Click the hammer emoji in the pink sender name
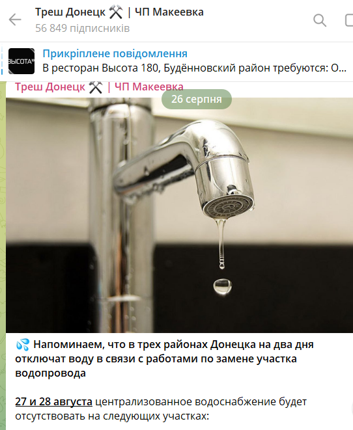The height and width of the screenshot is (430, 353). pos(96,87)
